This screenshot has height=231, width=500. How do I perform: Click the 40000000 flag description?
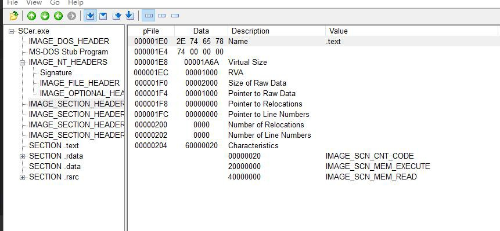point(244,177)
